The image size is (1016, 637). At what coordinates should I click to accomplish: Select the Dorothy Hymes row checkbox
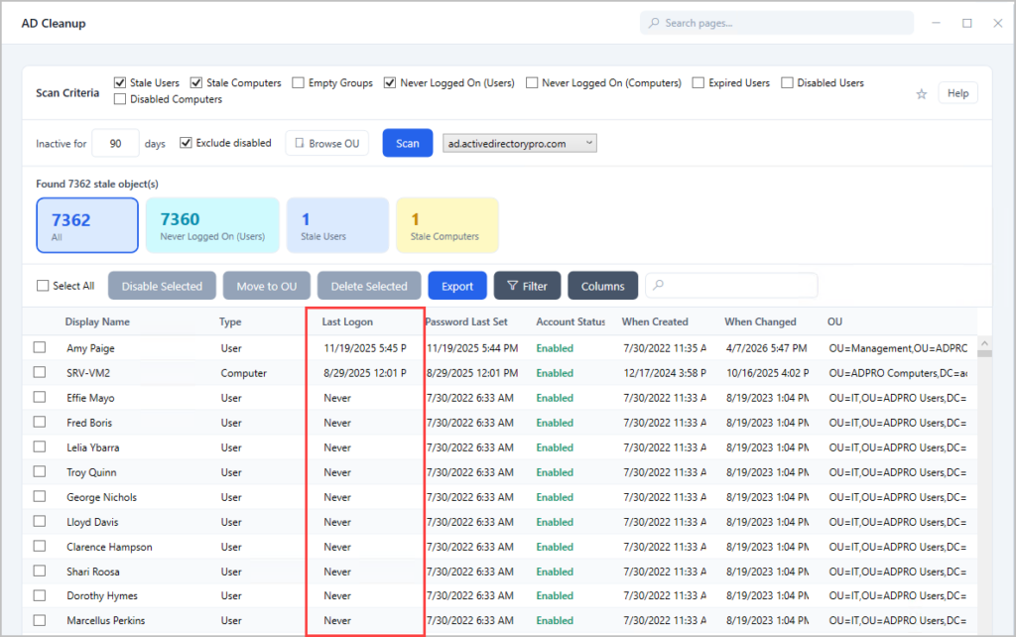[x=40, y=595]
